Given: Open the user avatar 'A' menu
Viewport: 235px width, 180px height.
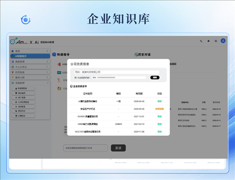Looking at the screenshot, I should pyautogui.click(x=223, y=41).
